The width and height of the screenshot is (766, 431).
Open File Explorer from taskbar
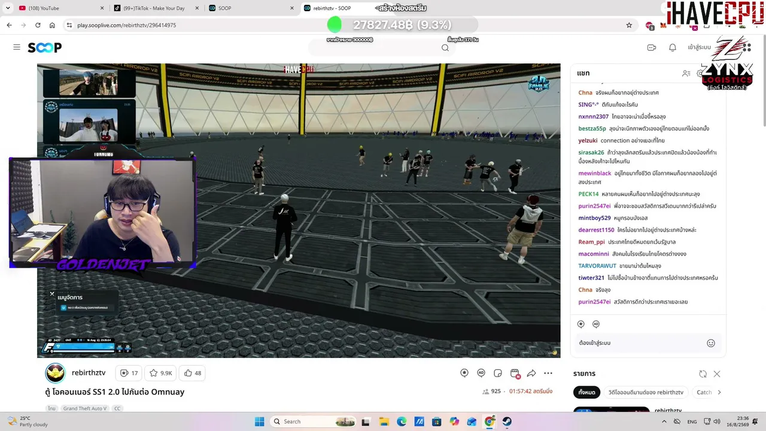tap(384, 421)
